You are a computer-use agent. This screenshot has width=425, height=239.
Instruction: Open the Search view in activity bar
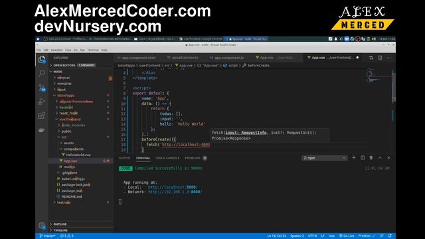point(42,73)
